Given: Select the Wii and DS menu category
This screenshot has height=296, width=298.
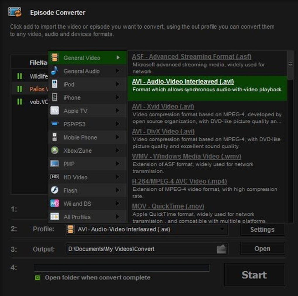Looking at the screenshot, I should point(87,203).
